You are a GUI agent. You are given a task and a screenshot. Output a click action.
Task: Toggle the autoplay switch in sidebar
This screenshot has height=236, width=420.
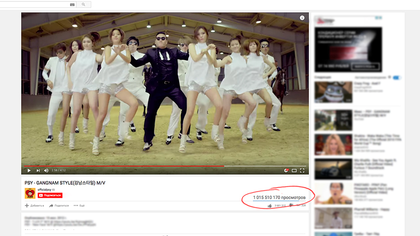(397, 77)
